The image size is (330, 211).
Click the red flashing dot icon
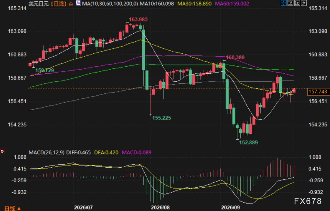click(x=2, y=151)
